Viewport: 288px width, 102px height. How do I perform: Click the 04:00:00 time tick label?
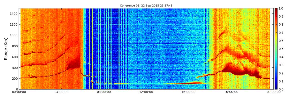pos(61,92)
